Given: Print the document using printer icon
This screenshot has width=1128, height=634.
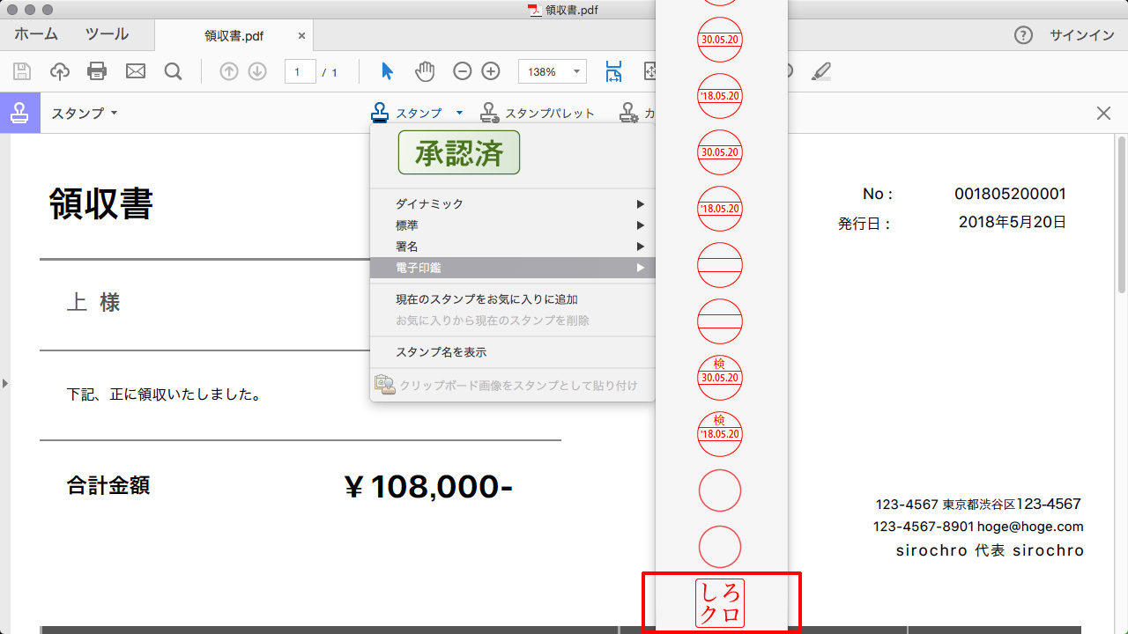Looking at the screenshot, I should pyautogui.click(x=97, y=71).
